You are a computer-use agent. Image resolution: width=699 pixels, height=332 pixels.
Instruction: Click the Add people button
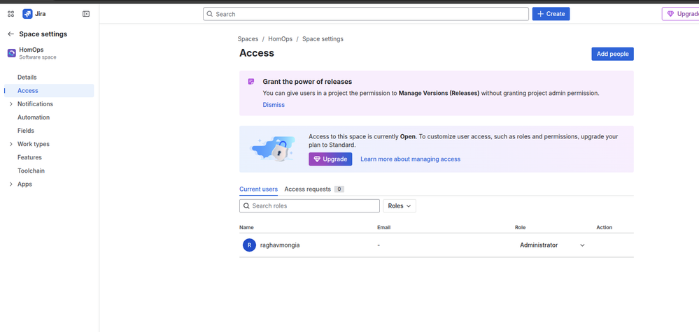point(612,54)
